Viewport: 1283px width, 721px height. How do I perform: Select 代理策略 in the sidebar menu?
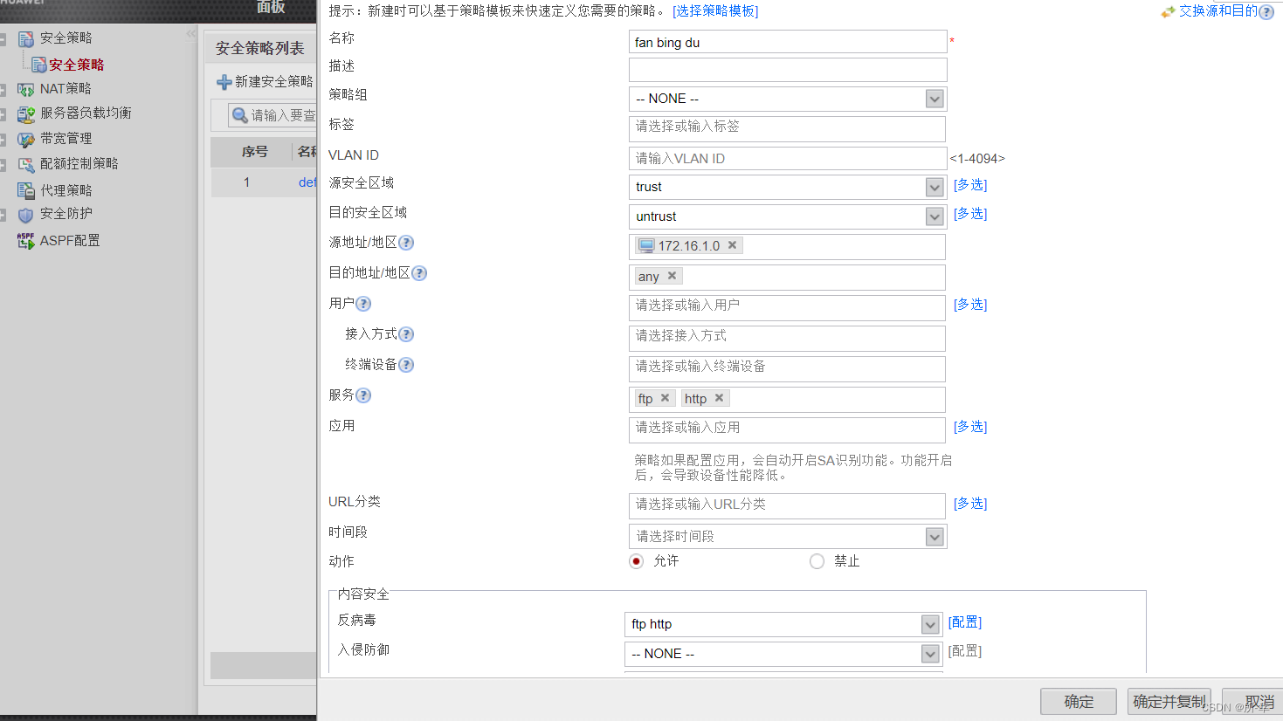(x=66, y=190)
